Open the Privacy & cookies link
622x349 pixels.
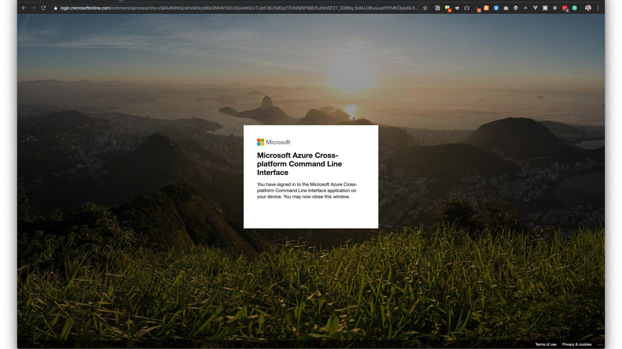pyautogui.click(x=577, y=344)
